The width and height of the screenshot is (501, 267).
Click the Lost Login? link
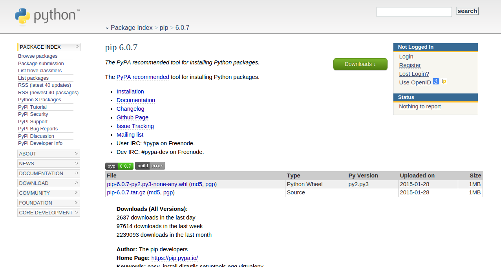(414, 74)
